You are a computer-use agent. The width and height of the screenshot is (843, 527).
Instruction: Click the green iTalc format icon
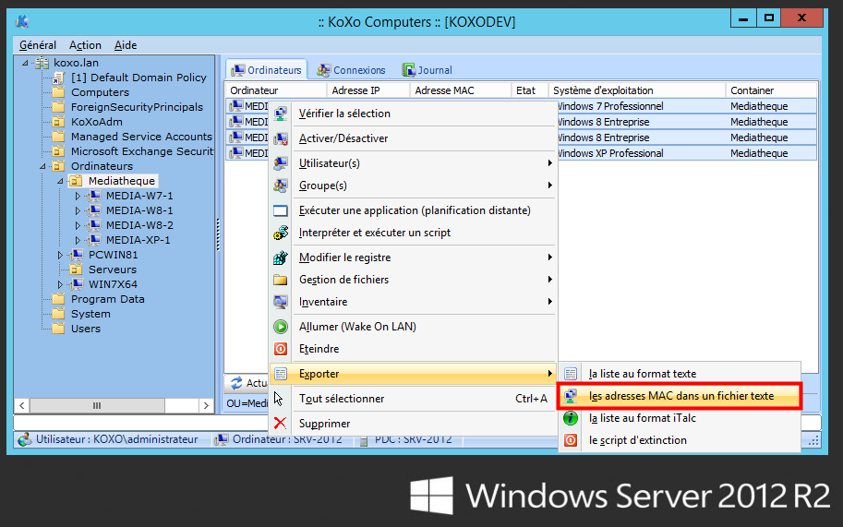[x=571, y=418]
